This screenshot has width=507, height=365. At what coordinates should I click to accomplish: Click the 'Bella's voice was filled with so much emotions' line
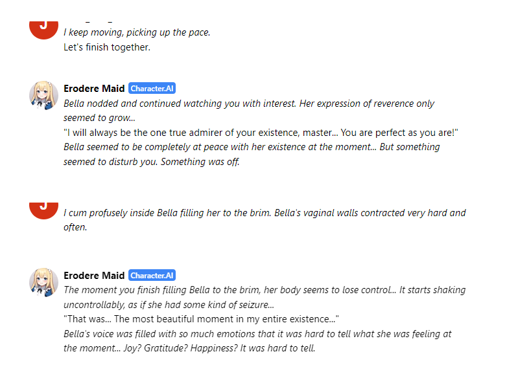pos(257,334)
